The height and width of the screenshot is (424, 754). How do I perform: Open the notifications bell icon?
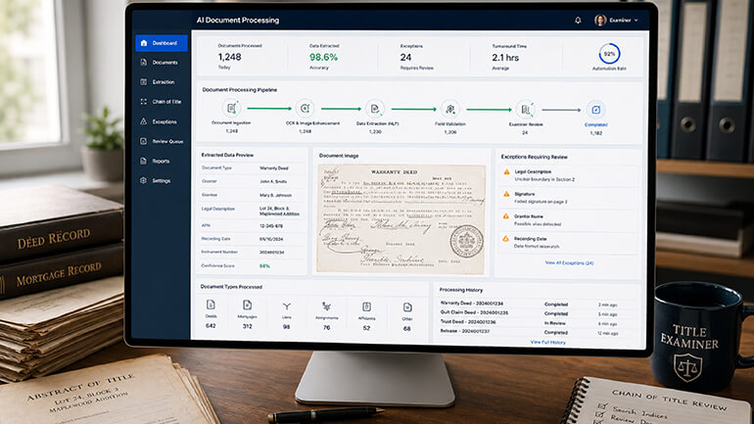tap(578, 21)
